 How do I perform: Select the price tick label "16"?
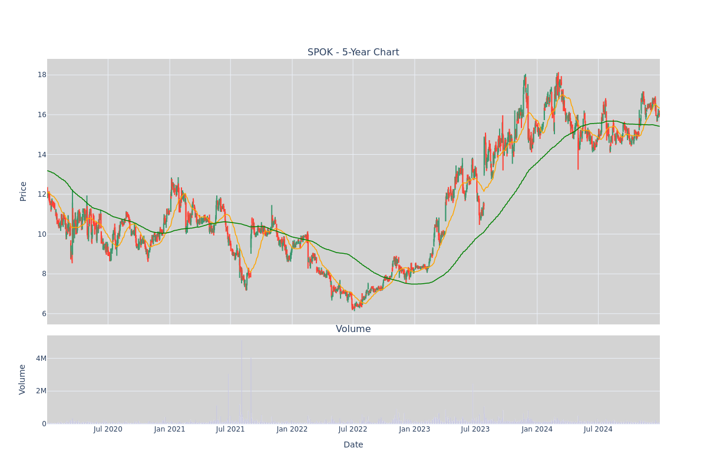click(42, 115)
